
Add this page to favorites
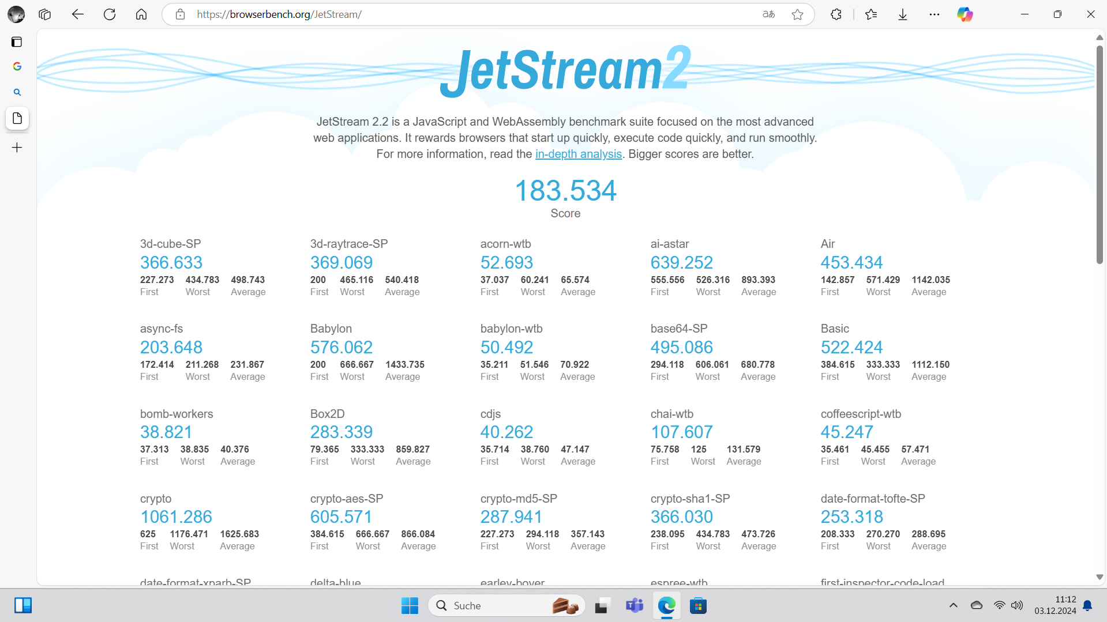[x=797, y=14]
